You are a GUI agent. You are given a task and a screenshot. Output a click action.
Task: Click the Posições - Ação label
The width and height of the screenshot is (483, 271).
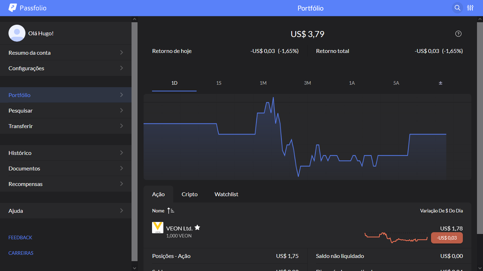[x=171, y=256]
